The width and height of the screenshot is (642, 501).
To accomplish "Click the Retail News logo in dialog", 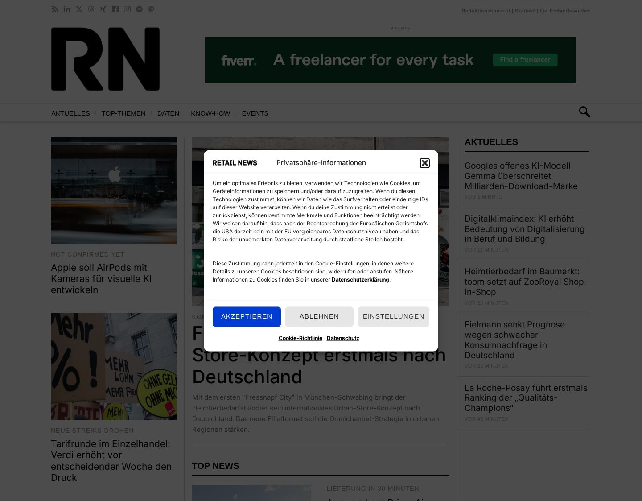I will point(235,163).
